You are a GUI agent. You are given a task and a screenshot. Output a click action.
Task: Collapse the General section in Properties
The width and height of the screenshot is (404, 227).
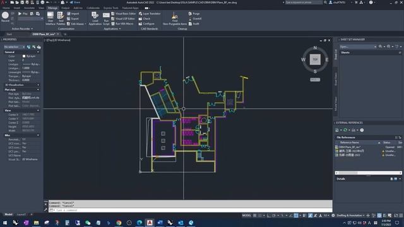pos(38,52)
